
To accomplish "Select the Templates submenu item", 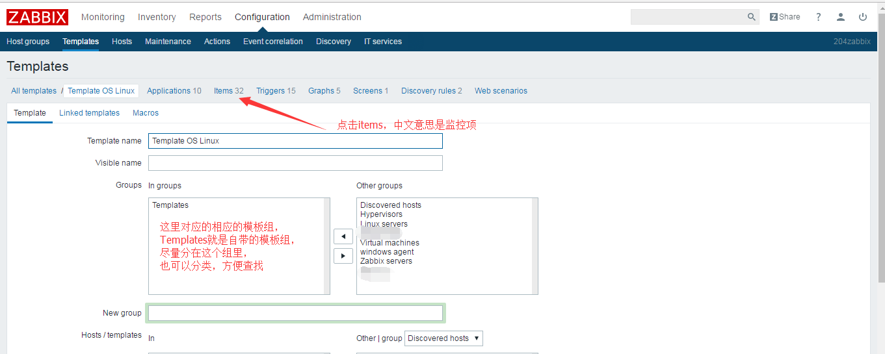I will pyautogui.click(x=81, y=42).
